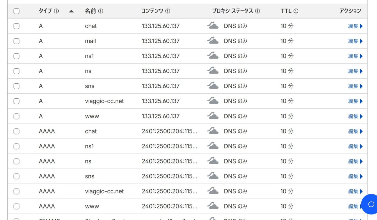Click proxy cloud icon for AAAA www record

(213, 206)
